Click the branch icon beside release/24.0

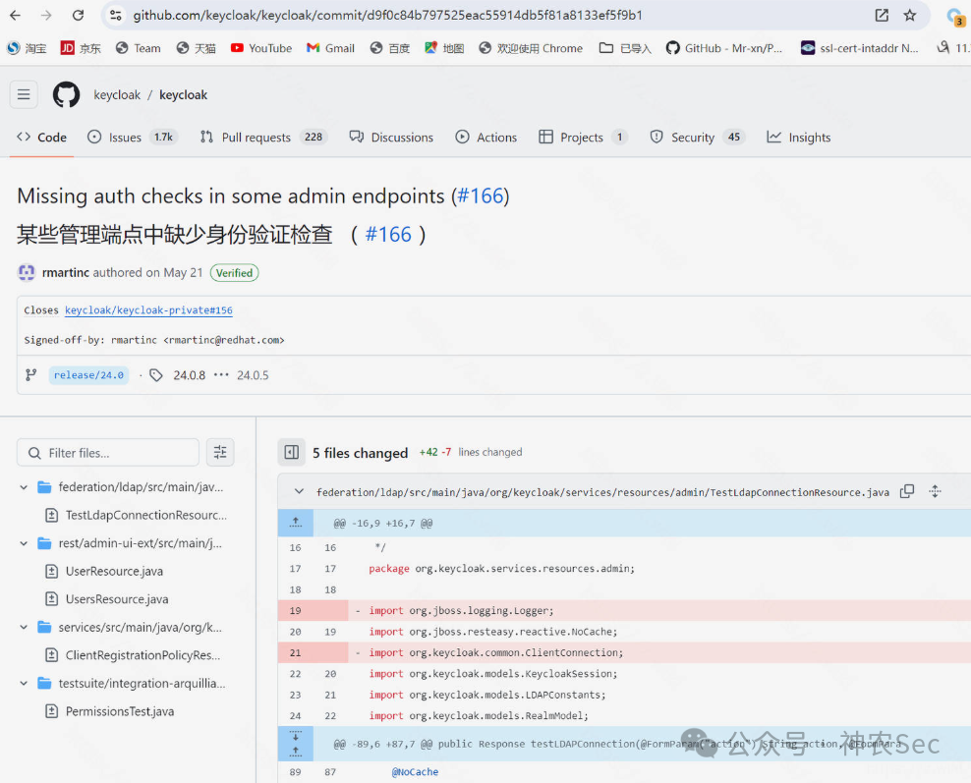[x=31, y=375]
